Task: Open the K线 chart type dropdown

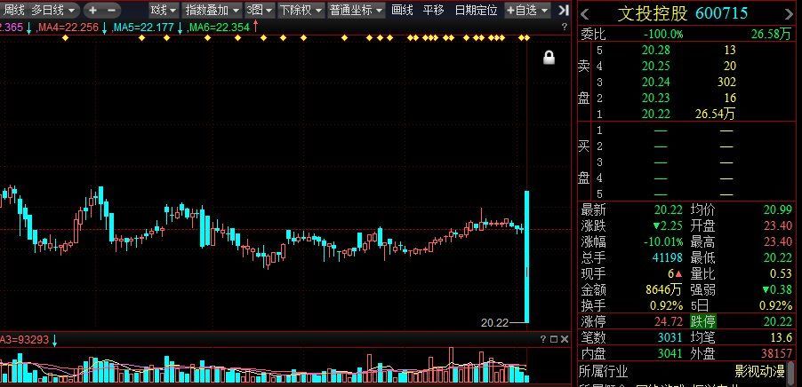Action: pos(164,10)
